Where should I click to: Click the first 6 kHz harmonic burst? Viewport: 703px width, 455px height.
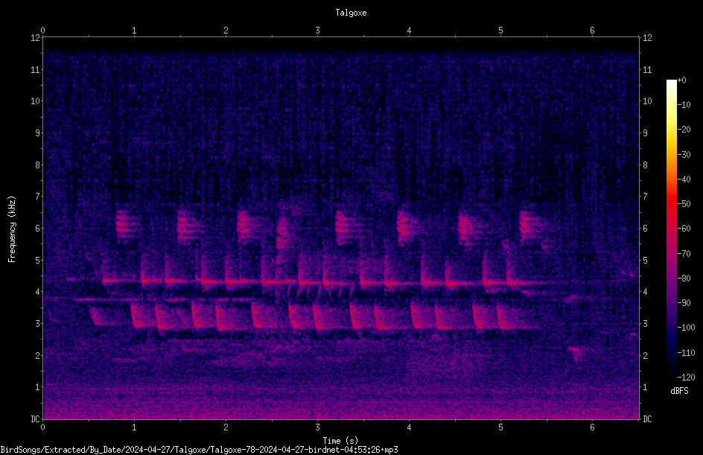[124, 225]
